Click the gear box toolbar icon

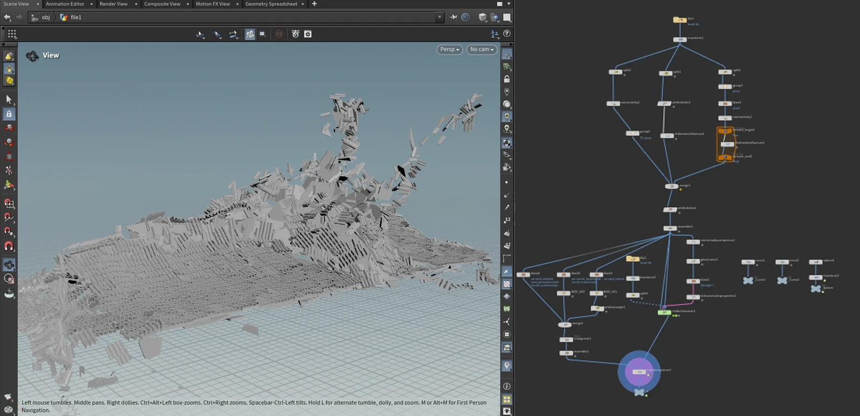[308, 34]
